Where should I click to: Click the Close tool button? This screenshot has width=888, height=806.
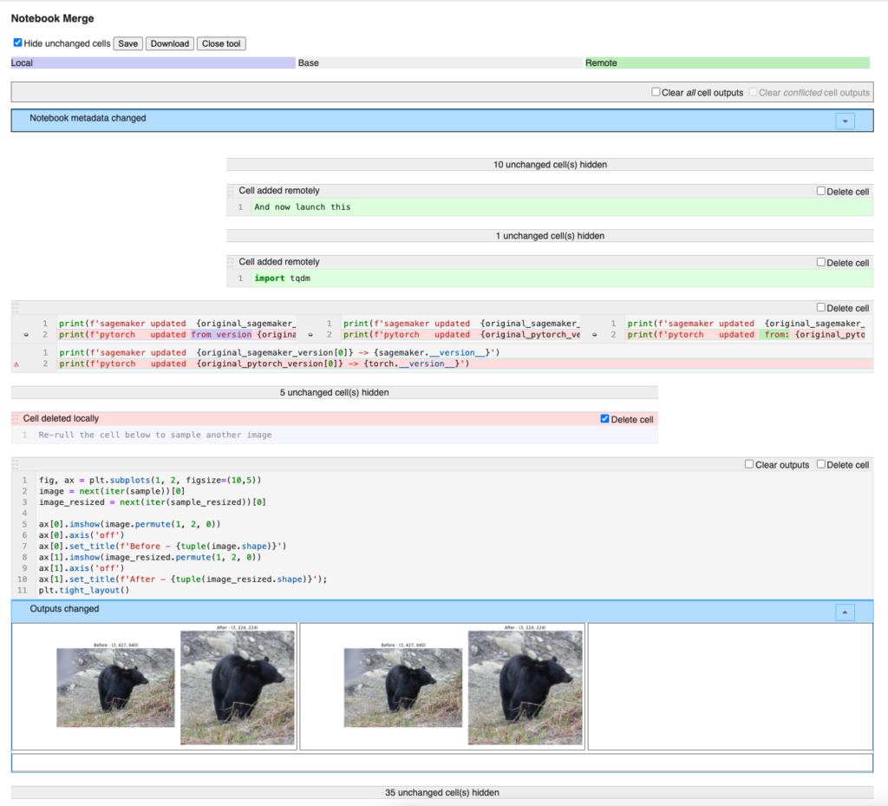(221, 43)
